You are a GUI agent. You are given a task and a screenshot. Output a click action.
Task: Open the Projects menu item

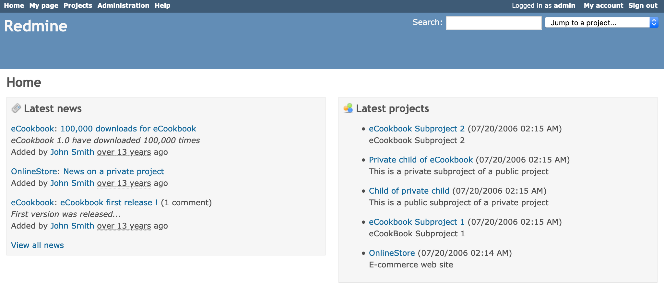point(78,6)
